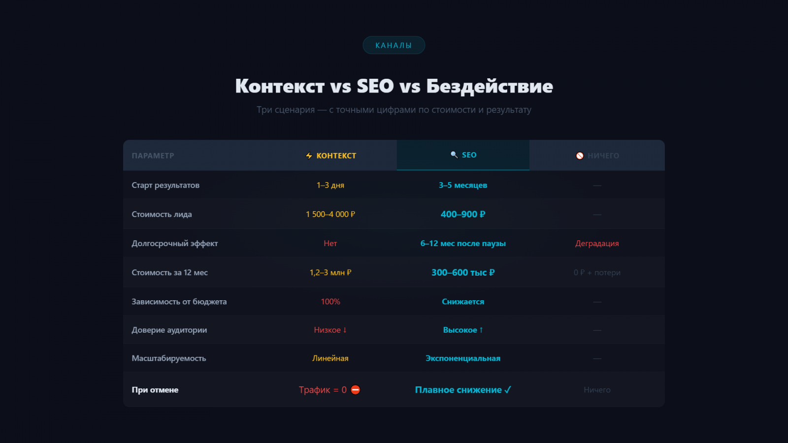Image resolution: width=788 pixels, height=443 pixels.
Task: Click the magnifier icon in SEO header
Action: tap(454, 155)
